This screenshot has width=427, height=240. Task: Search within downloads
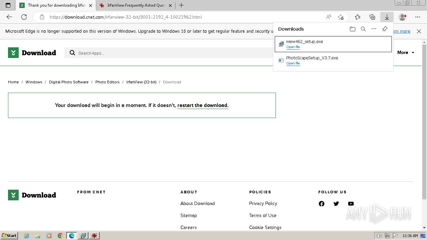(363, 29)
